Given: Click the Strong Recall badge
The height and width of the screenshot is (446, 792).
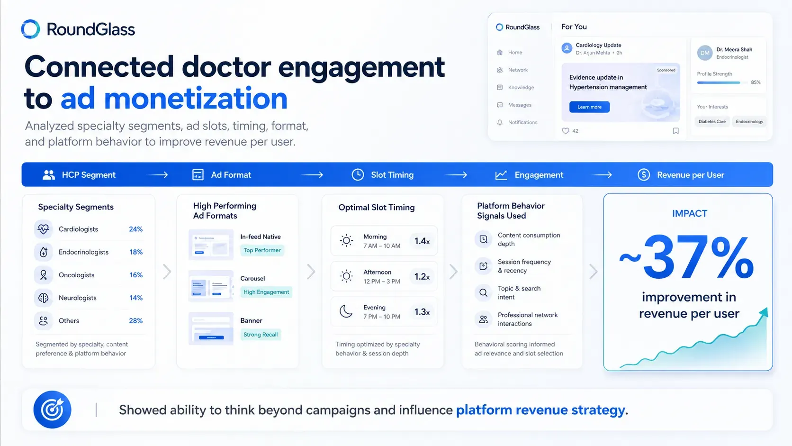Looking at the screenshot, I should click(x=261, y=335).
